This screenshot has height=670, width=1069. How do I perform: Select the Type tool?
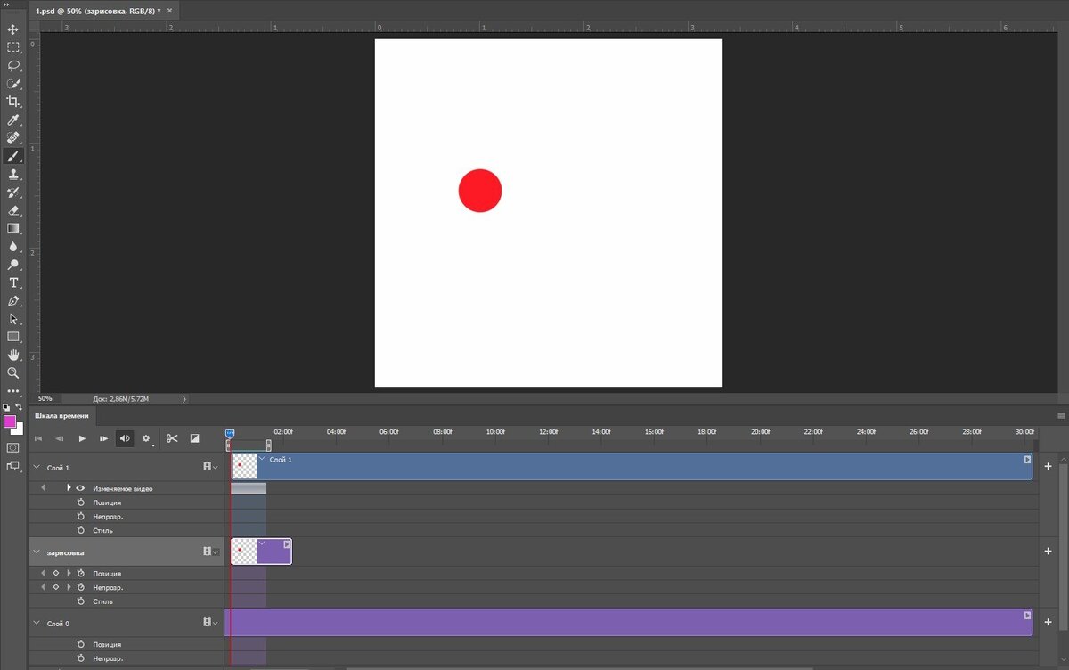click(13, 282)
